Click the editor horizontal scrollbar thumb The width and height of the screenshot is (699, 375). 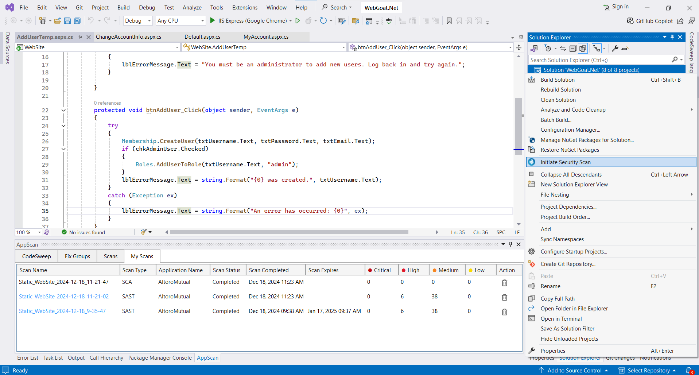click(289, 232)
